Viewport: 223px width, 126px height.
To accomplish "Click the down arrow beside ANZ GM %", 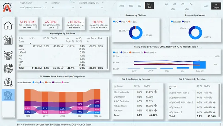I will click(x=62, y=46).
